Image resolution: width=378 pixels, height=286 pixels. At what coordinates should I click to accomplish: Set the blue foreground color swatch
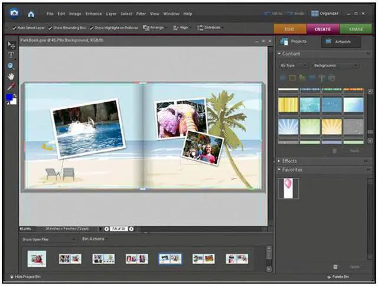(x=9, y=97)
